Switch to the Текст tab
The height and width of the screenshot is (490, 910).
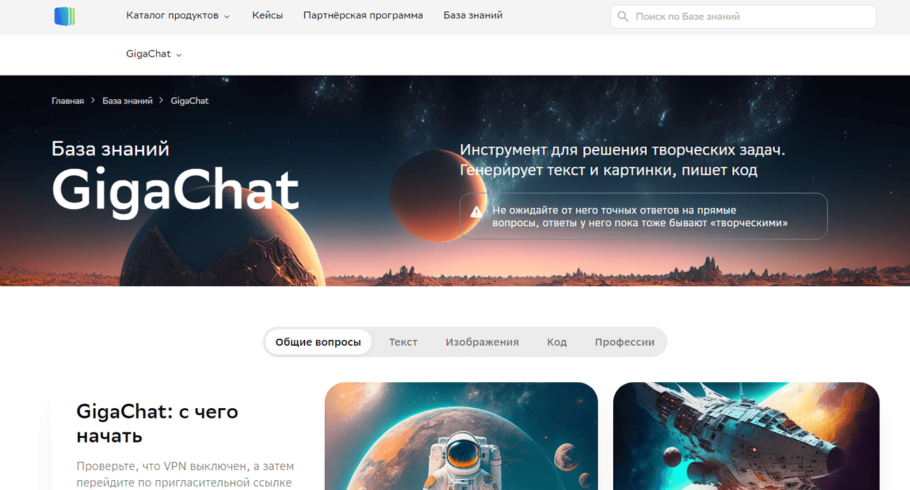pos(403,342)
